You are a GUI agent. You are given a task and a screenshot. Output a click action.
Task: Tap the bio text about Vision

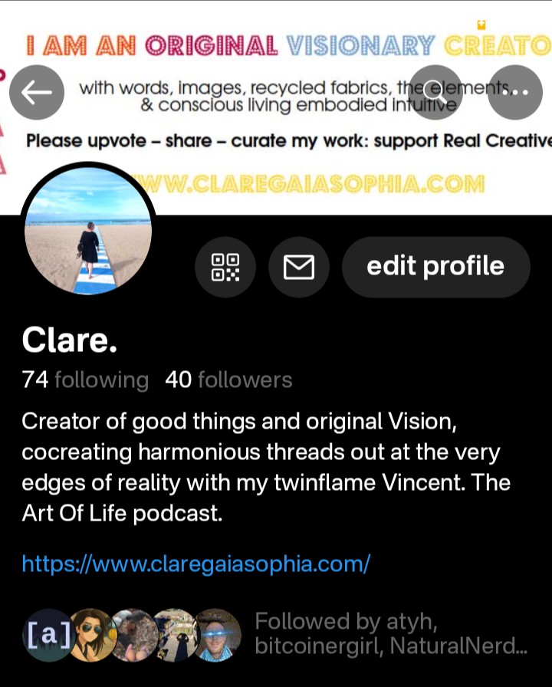266,467
